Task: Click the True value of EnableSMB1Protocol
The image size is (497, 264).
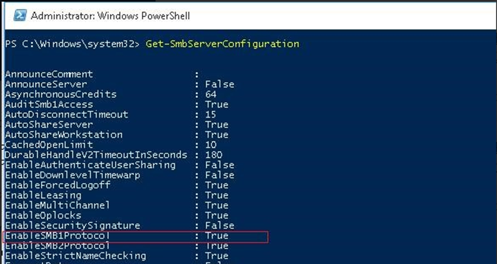Action: 217,236
